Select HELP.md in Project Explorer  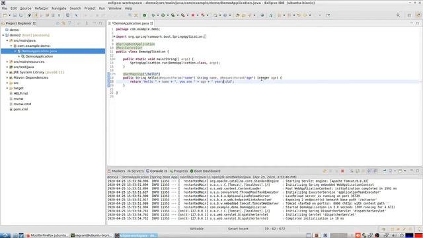[x=20, y=93]
